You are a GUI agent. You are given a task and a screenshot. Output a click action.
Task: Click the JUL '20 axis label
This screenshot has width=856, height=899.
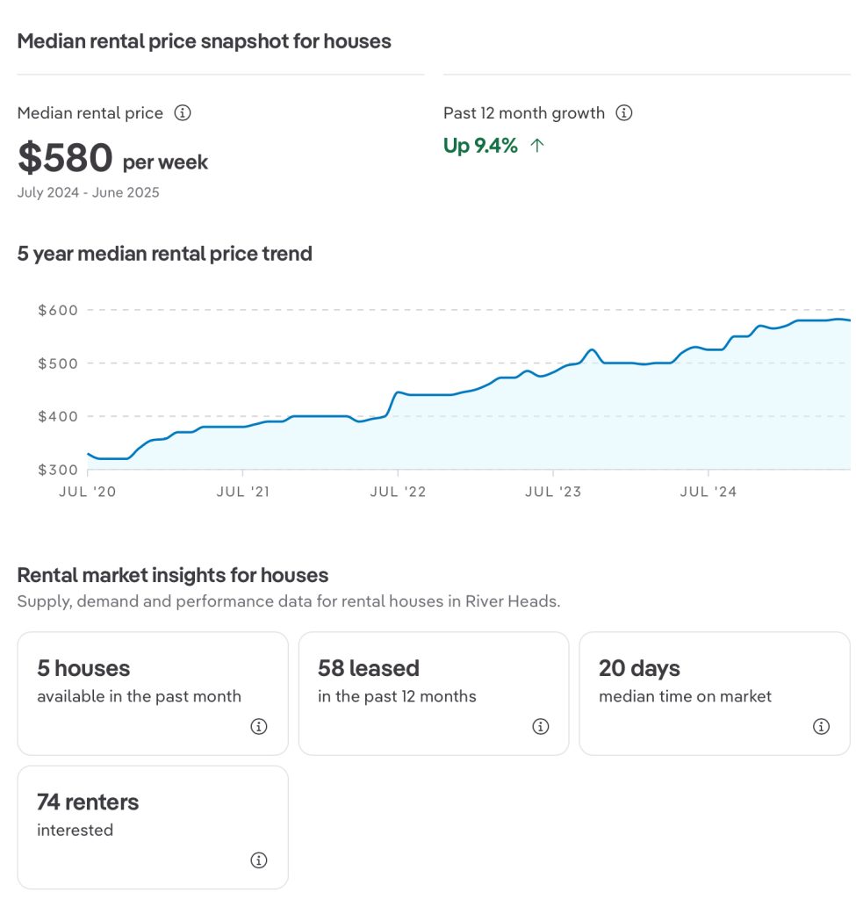coord(87,492)
